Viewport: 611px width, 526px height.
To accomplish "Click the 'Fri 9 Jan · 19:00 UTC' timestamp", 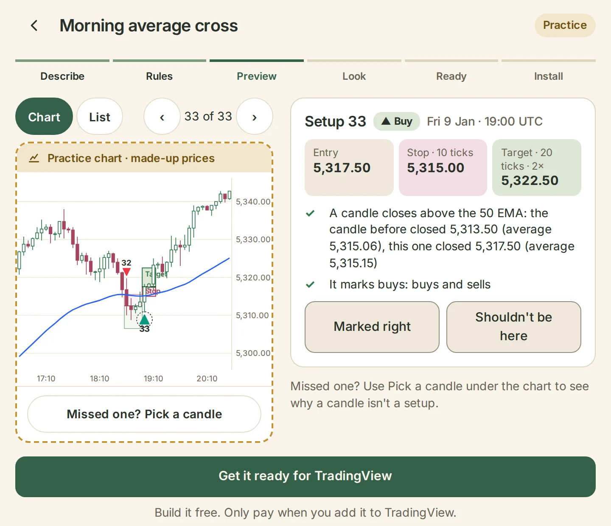I will coord(485,121).
